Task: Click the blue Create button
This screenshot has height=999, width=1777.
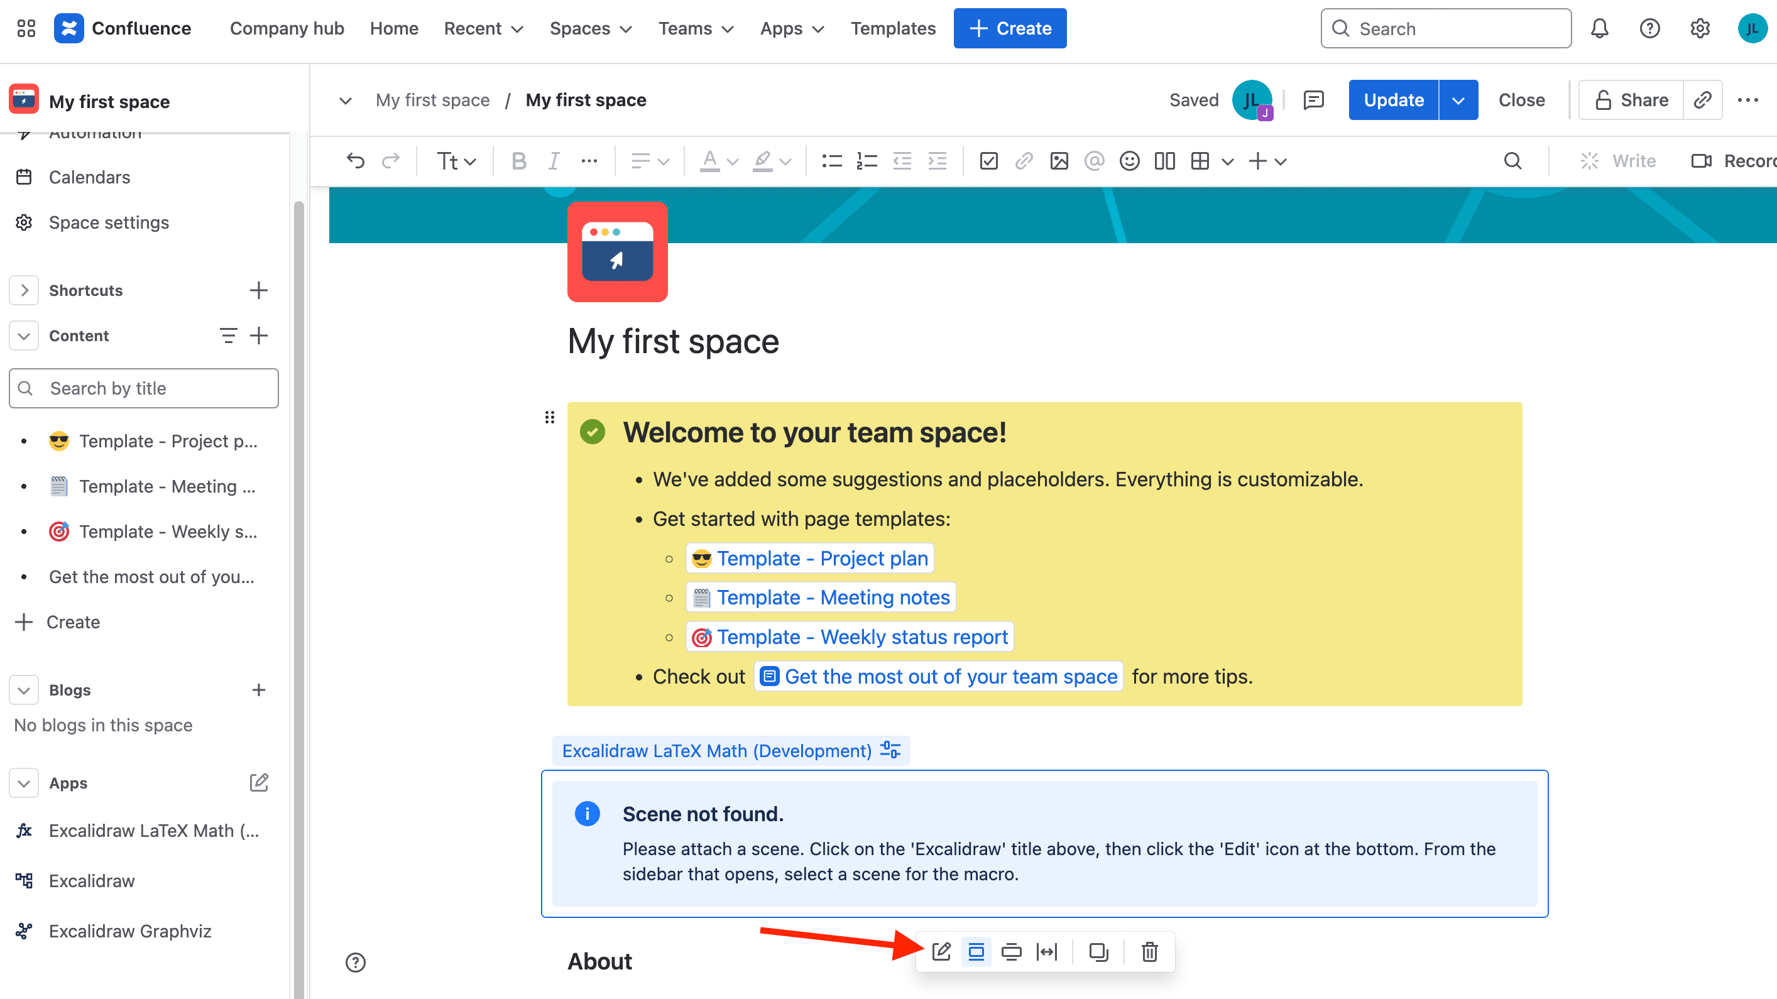Action: (1010, 28)
